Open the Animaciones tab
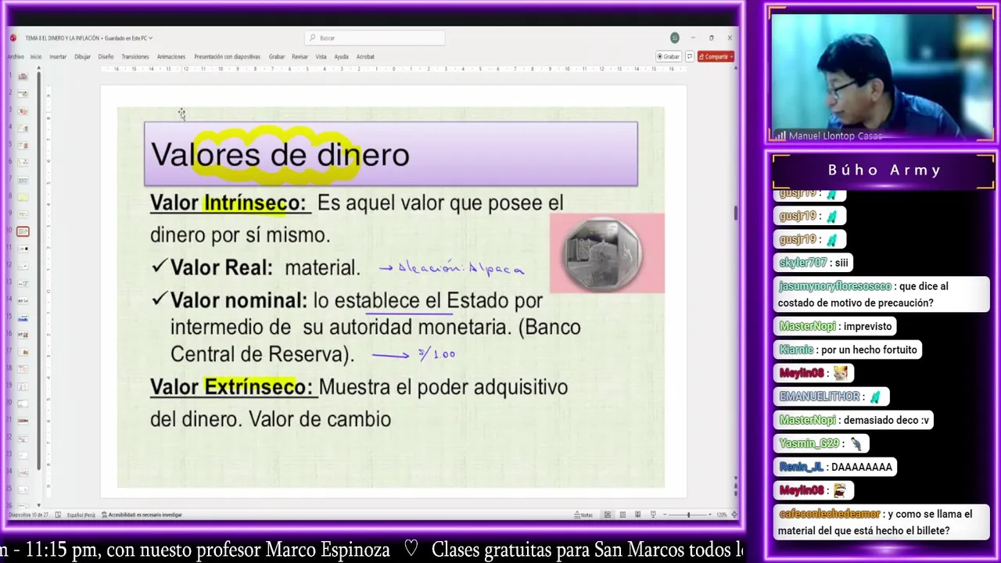The width and height of the screenshot is (1001, 563). (171, 56)
